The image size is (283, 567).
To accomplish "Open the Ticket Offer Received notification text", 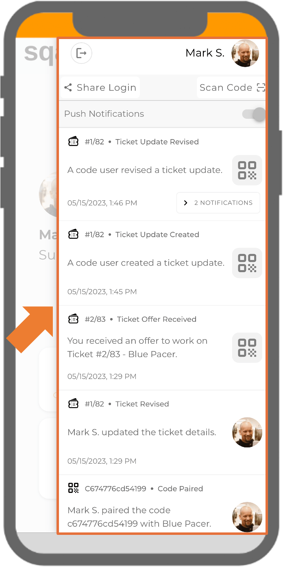I will point(145,347).
